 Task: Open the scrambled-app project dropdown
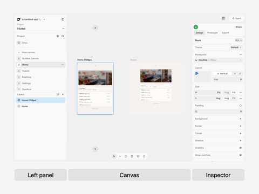pos(31,19)
